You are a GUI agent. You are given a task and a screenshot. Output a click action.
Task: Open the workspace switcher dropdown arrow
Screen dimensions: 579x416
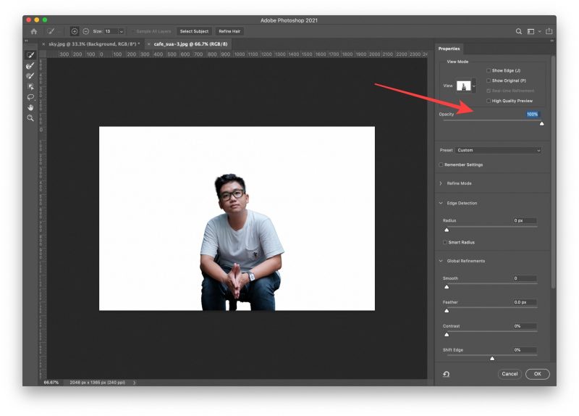tap(539, 32)
